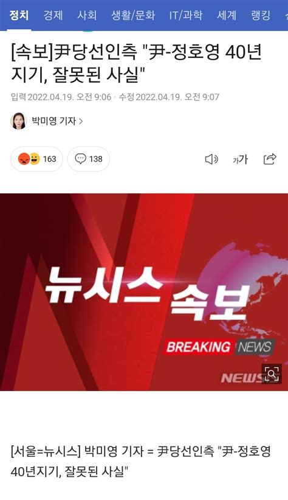Click the 박미영 기자 reporter link
The width and height of the screenshot is (288, 500).
coord(54,121)
